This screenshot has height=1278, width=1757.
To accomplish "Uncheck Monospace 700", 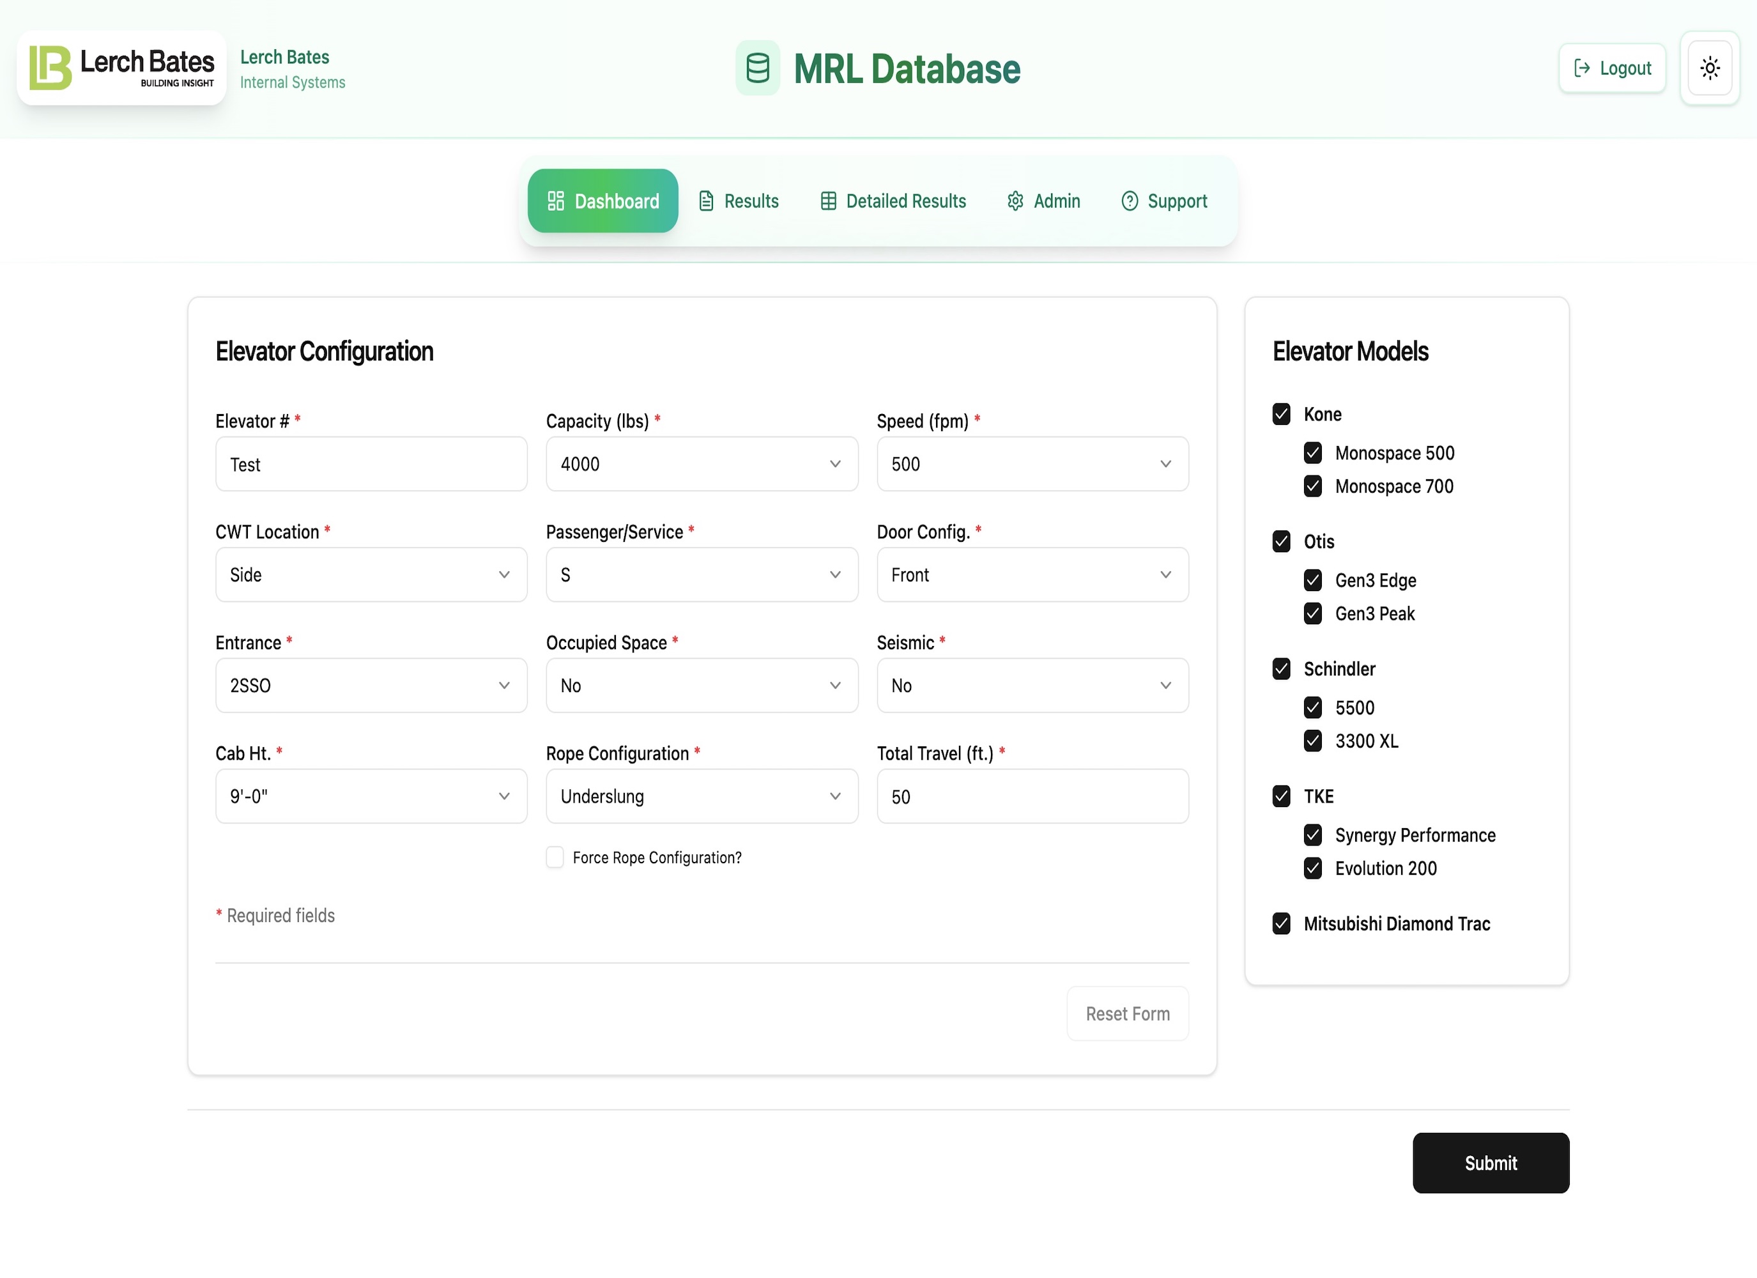I will click(x=1312, y=486).
